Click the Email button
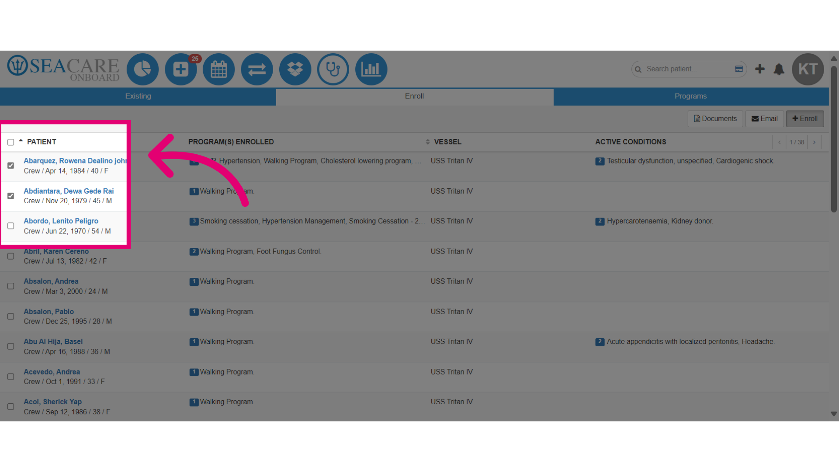Screen dimensions: 839x472 point(764,119)
